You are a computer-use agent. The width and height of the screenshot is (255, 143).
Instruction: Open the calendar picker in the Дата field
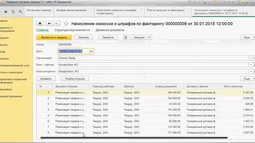[91, 51]
